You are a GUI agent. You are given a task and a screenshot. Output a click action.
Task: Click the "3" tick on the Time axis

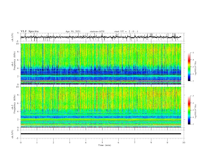pos(70,142)
